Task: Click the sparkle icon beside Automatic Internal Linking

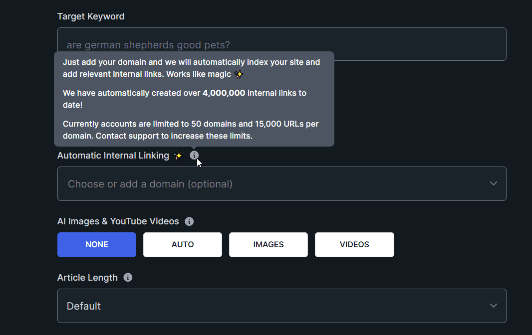Action: click(178, 156)
